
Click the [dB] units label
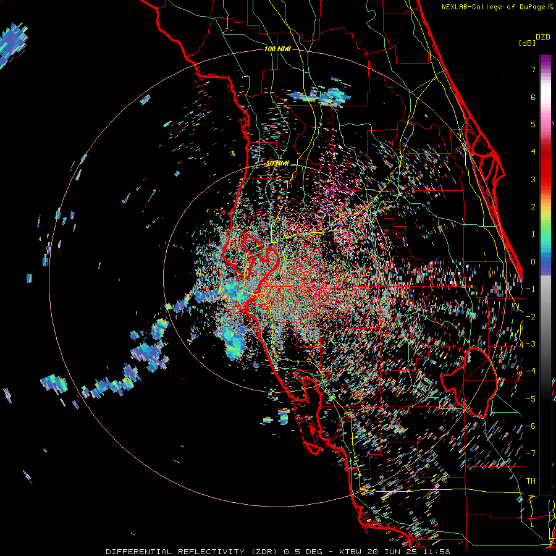pos(528,43)
